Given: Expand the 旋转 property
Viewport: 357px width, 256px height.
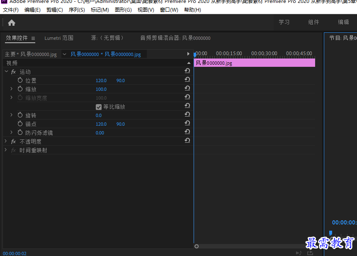Looking at the screenshot, I should (x=11, y=115).
